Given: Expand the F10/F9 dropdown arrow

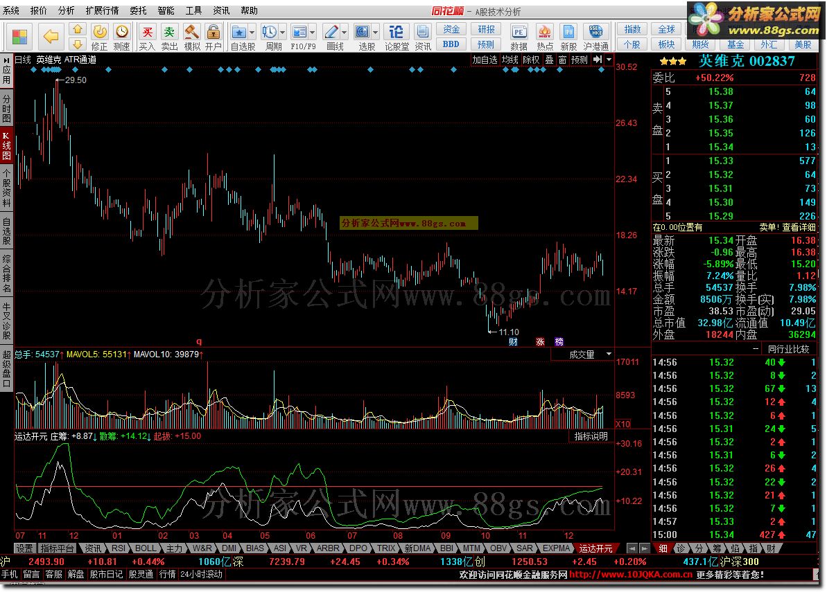Looking at the screenshot, I should [x=312, y=32].
